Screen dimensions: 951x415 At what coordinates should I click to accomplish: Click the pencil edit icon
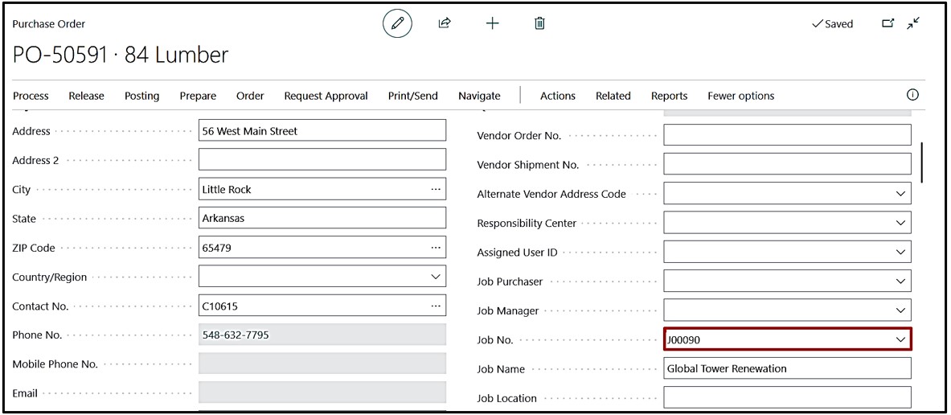[397, 23]
